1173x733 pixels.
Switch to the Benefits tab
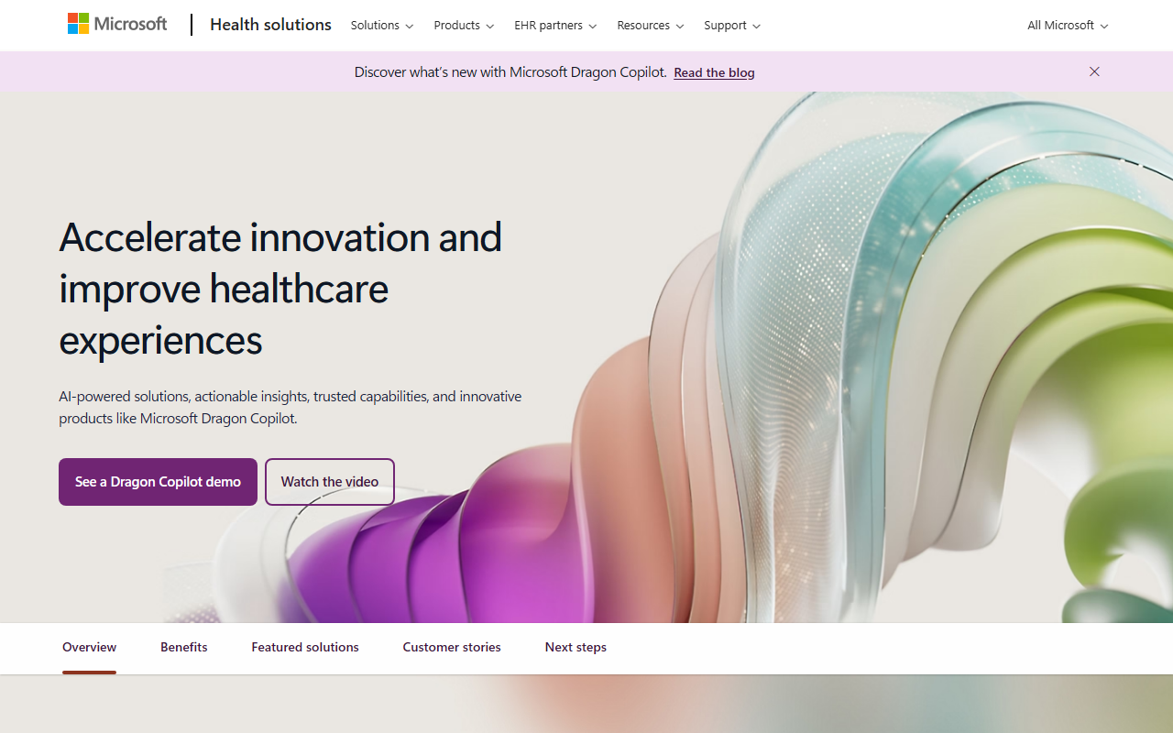tap(184, 648)
